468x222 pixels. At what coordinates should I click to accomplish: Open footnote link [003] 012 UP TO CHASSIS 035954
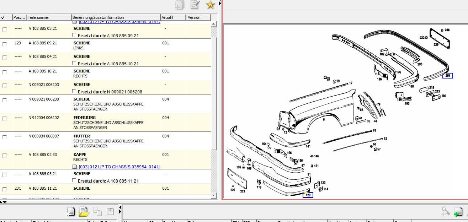[x=119, y=167]
